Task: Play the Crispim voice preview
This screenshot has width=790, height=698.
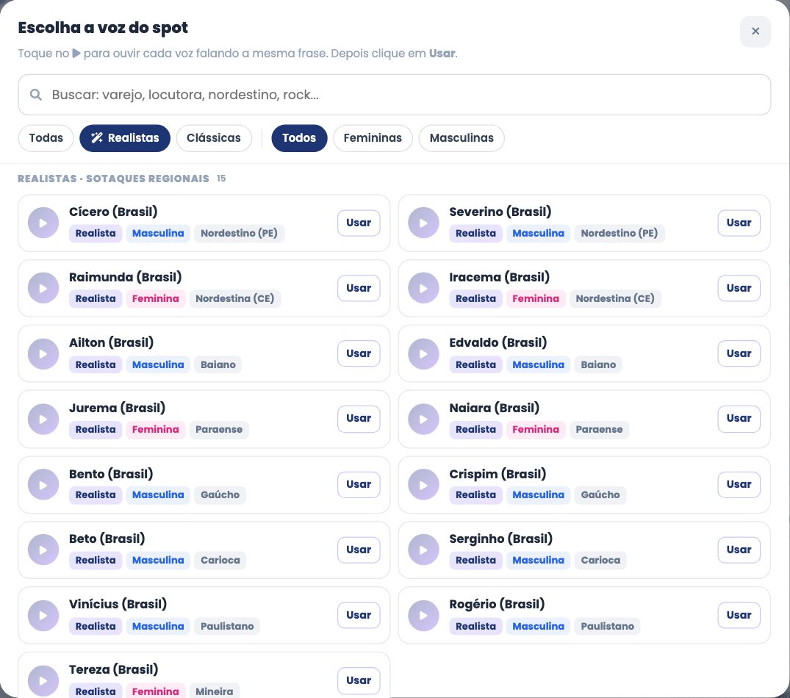Action: [423, 484]
